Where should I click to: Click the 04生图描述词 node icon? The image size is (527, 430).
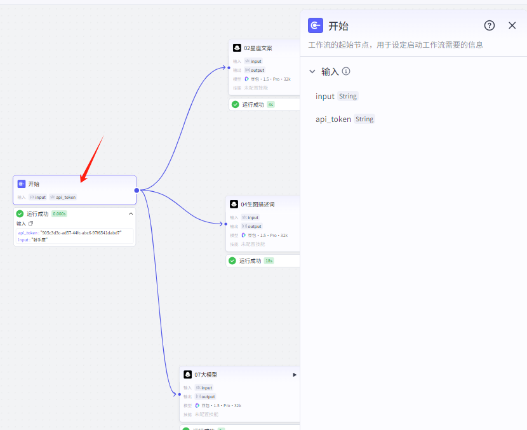point(234,204)
